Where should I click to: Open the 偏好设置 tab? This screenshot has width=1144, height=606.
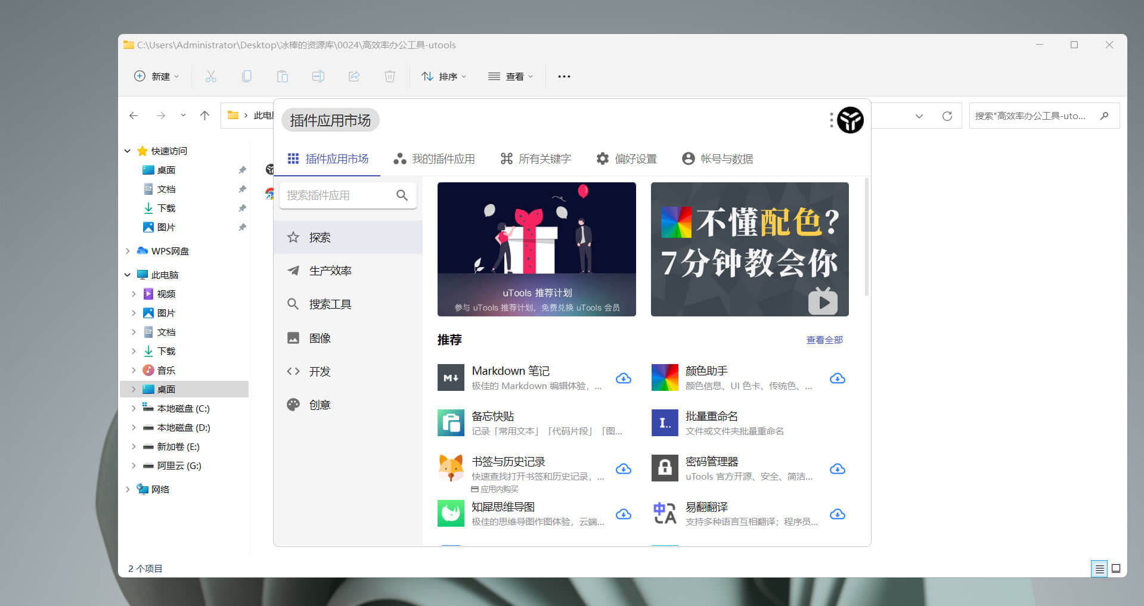click(x=627, y=159)
